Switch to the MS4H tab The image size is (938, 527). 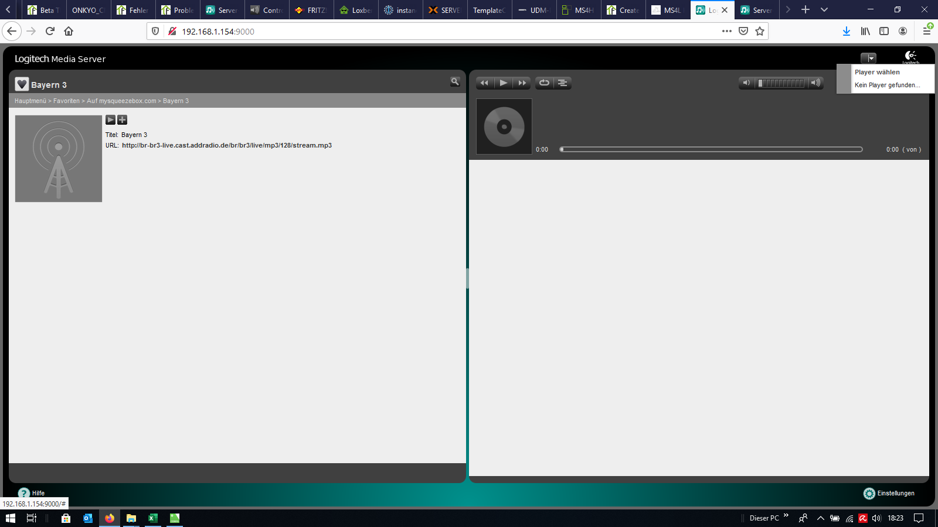(x=579, y=10)
